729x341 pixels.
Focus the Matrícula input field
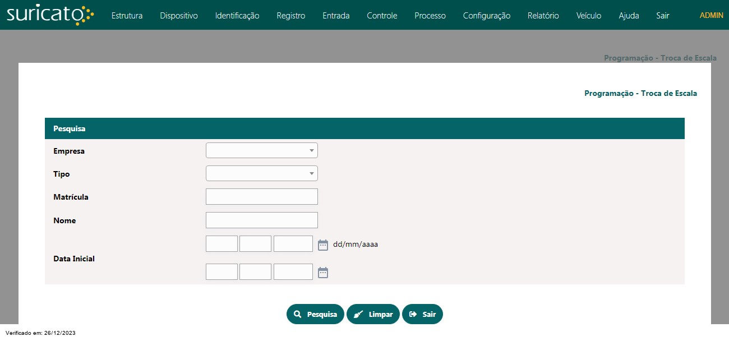[x=261, y=197]
